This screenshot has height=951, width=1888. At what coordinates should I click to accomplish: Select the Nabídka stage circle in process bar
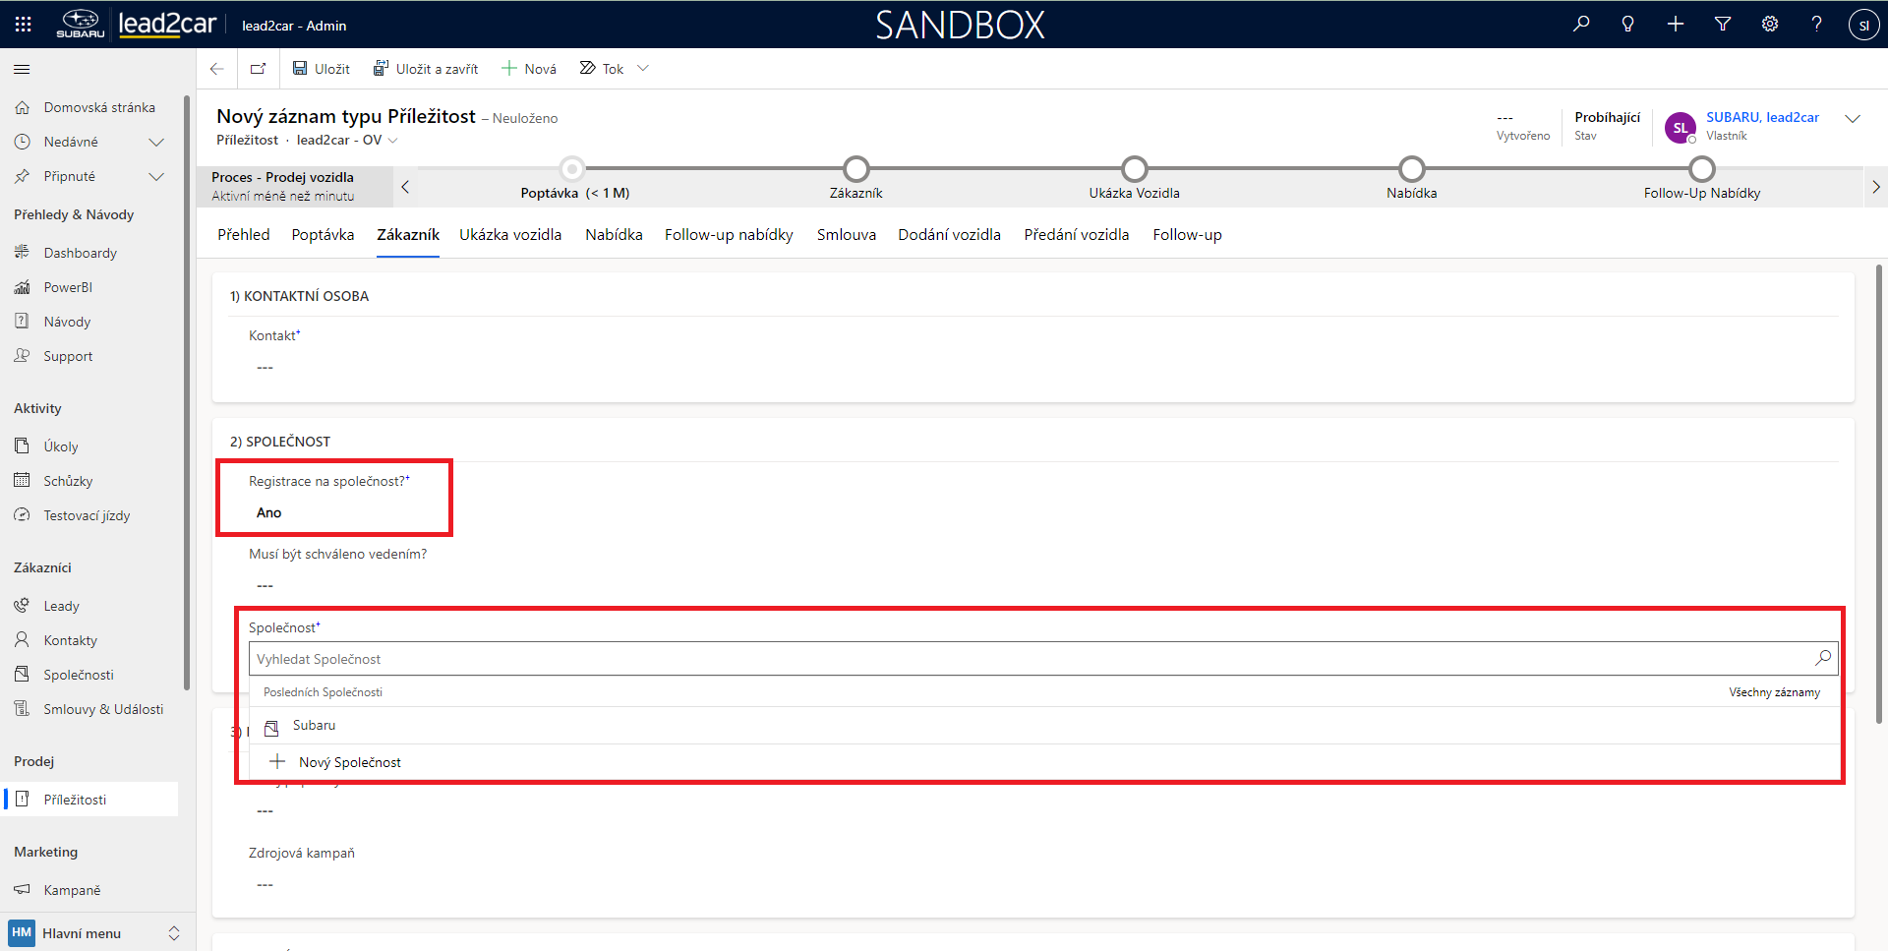coord(1411,169)
